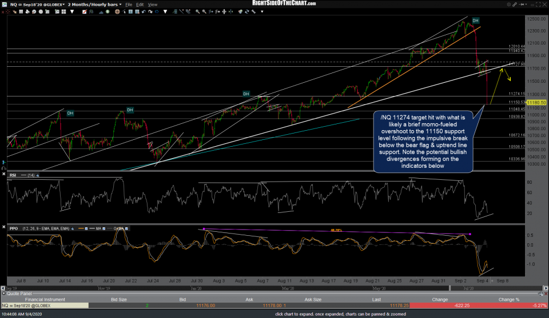
Task: Select the trendline drawing tool
Action: [181, 11]
